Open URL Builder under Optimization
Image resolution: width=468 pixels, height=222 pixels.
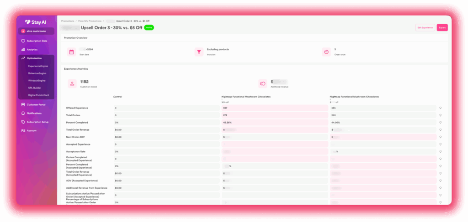35,88
